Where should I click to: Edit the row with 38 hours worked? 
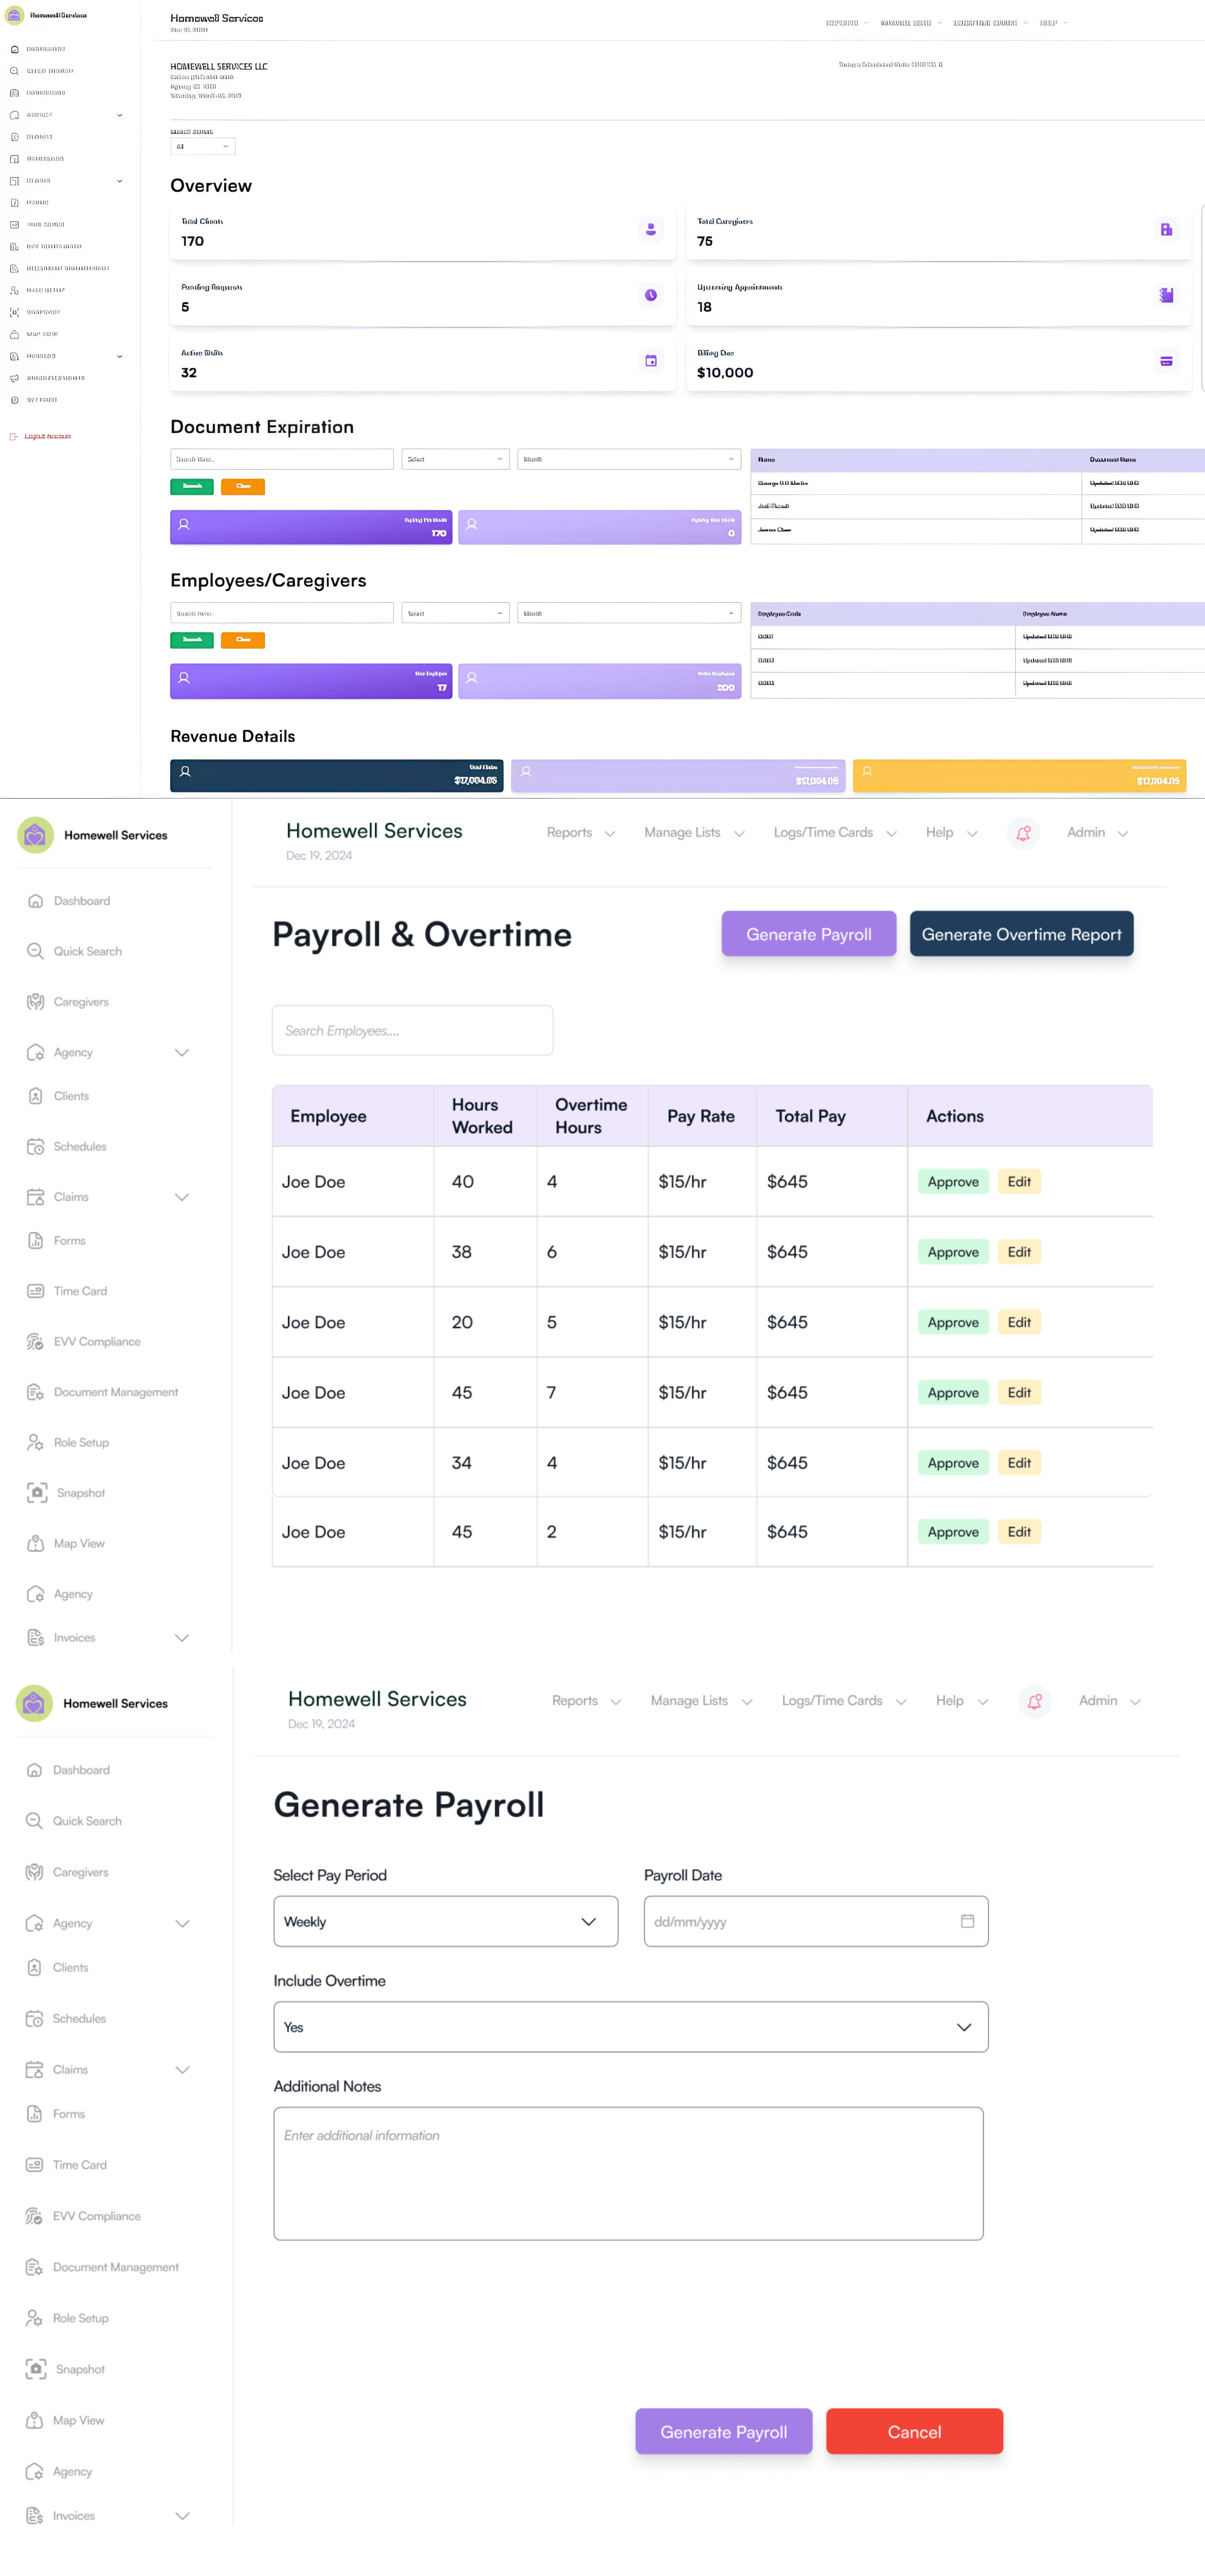coord(1019,1252)
